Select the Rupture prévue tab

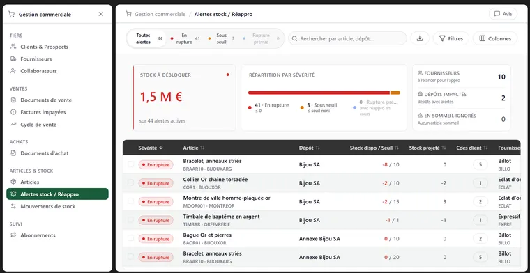(x=261, y=38)
